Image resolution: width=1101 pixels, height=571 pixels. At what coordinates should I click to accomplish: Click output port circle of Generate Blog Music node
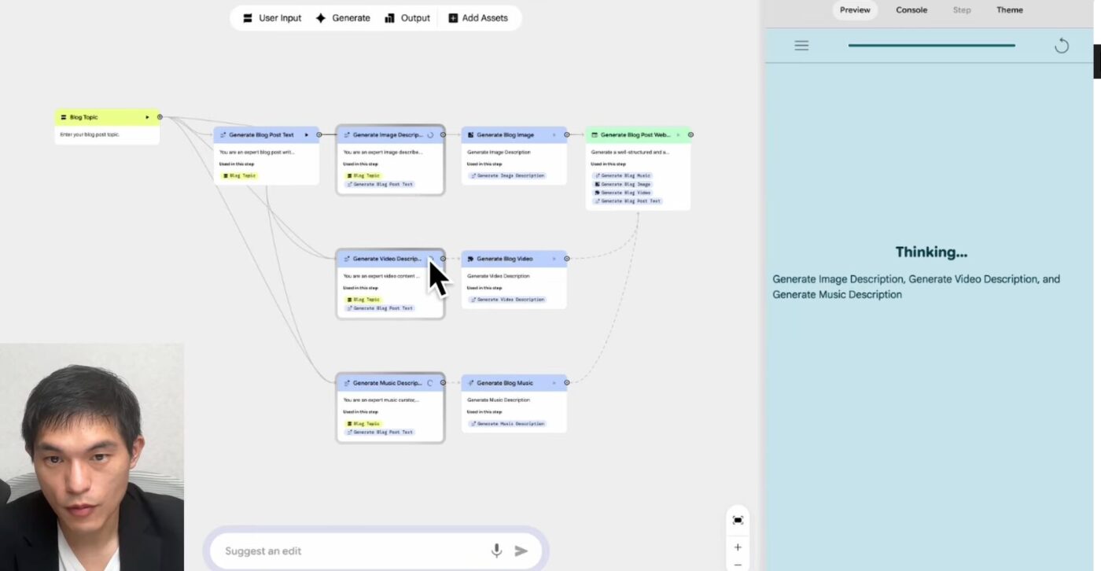coord(567,383)
